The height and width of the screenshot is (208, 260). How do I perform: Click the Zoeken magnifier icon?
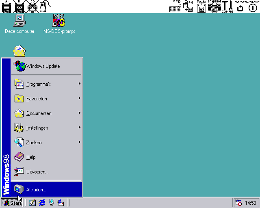pyautogui.click(x=19, y=142)
